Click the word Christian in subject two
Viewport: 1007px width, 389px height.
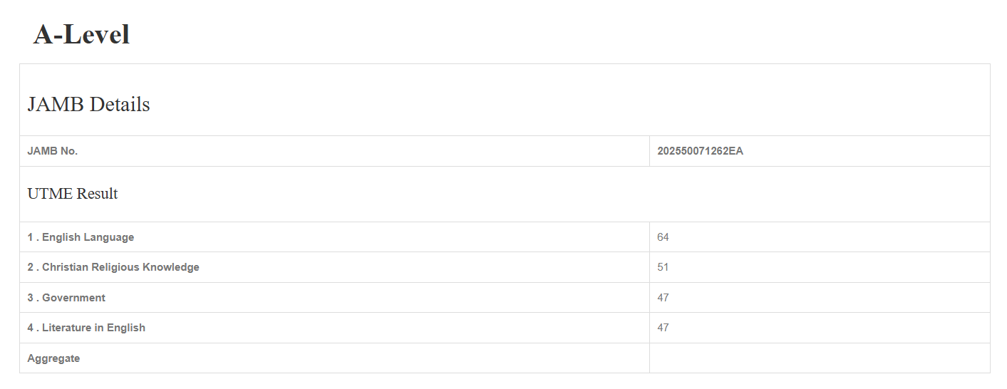pos(65,267)
